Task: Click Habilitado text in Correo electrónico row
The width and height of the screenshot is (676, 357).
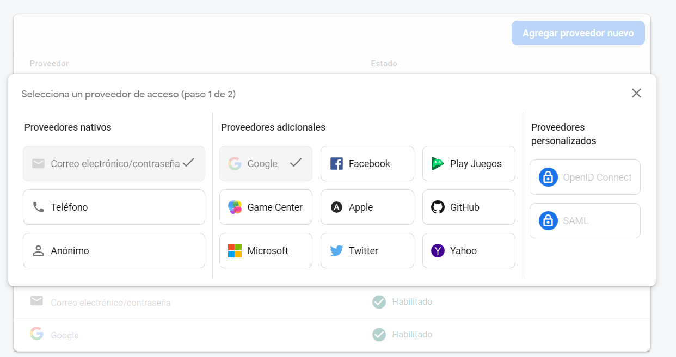Action: click(412, 301)
